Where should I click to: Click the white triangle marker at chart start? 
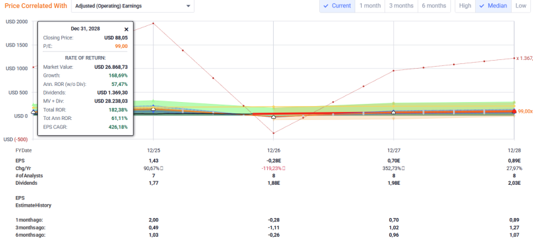click(33, 111)
